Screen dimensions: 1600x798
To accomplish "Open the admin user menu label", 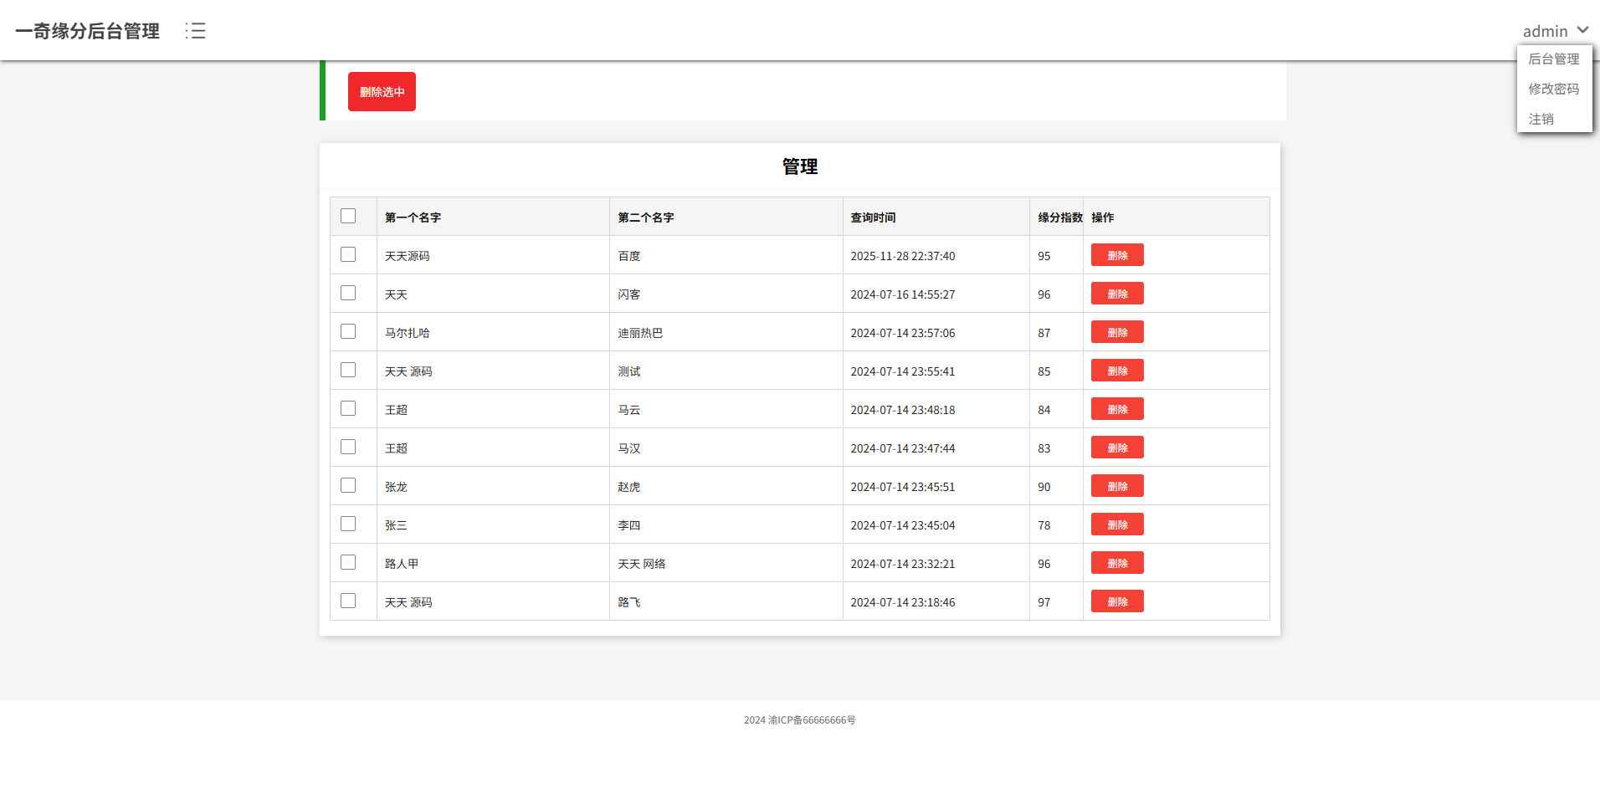I will coord(1545,31).
